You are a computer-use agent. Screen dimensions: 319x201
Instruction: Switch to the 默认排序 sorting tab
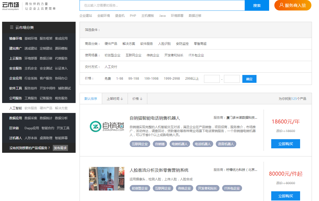click(x=91, y=99)
